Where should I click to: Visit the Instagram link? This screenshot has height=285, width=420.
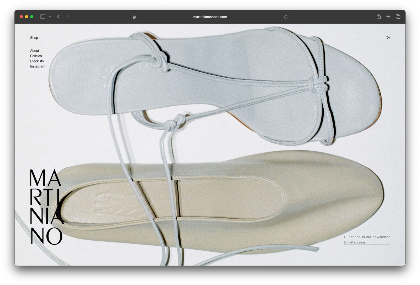tap(38, 66)
